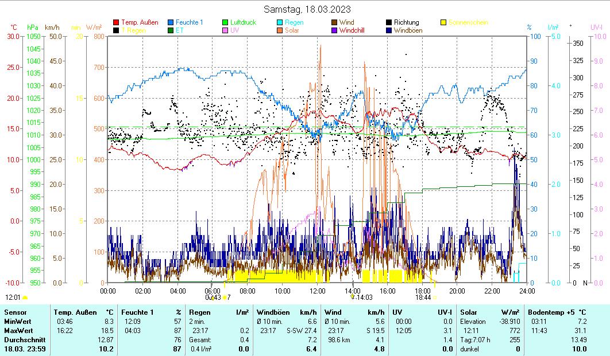Click the Regen table column header
The width and height of the screenshot is (610, 356).
click(x=199, y=312)
